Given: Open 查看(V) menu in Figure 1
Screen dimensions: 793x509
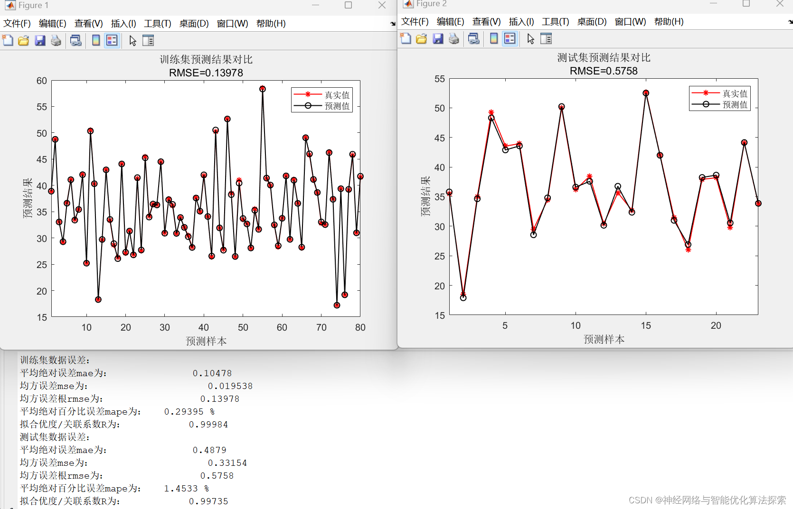Looking at the screenshot, I should (x=88, y=24).
